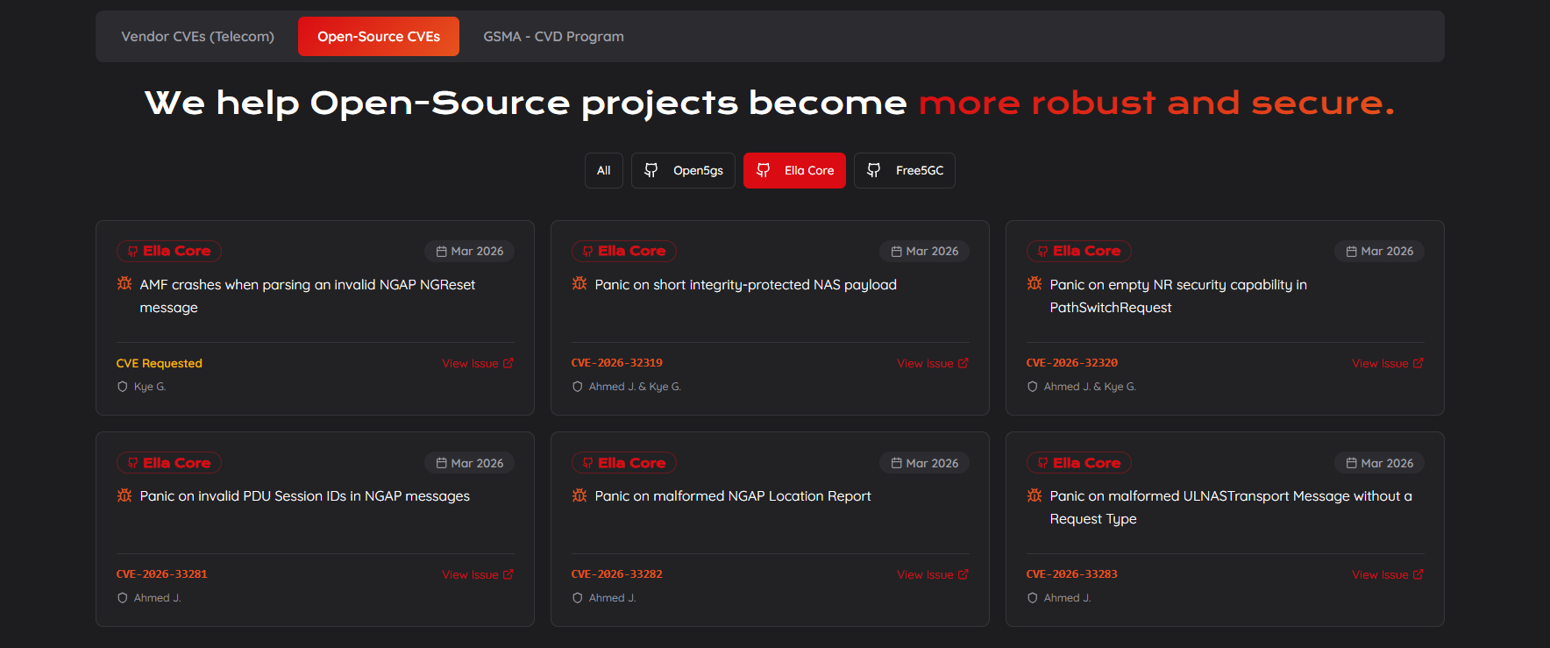The image size is (1550, 648).
Task: Click the CVE Requested status text
Action: 160,363
